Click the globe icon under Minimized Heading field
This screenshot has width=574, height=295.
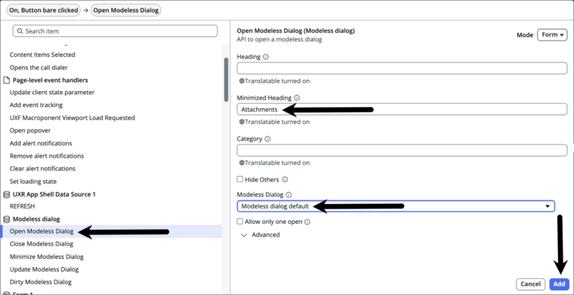click(242, 122)
